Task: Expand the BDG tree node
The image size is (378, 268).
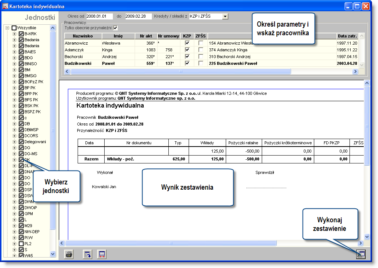Action: 15,58
